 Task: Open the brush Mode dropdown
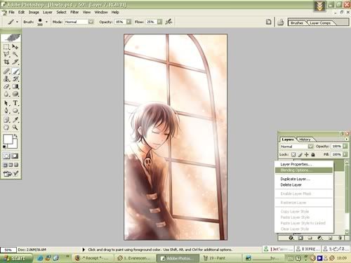pos(91,22)
